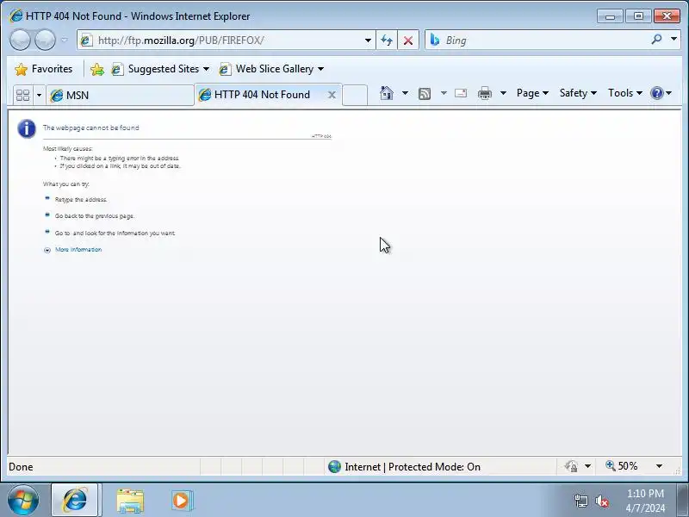
Task: Click the 'Done' status bar text
Action: (21, 467)
